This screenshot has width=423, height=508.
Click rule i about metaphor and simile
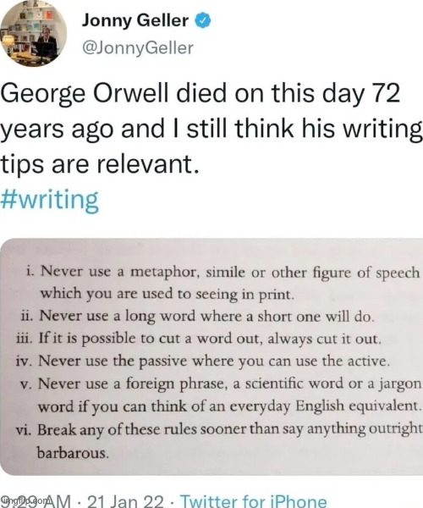point(223,283)
